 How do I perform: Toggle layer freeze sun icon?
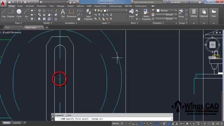coord(98,10)
